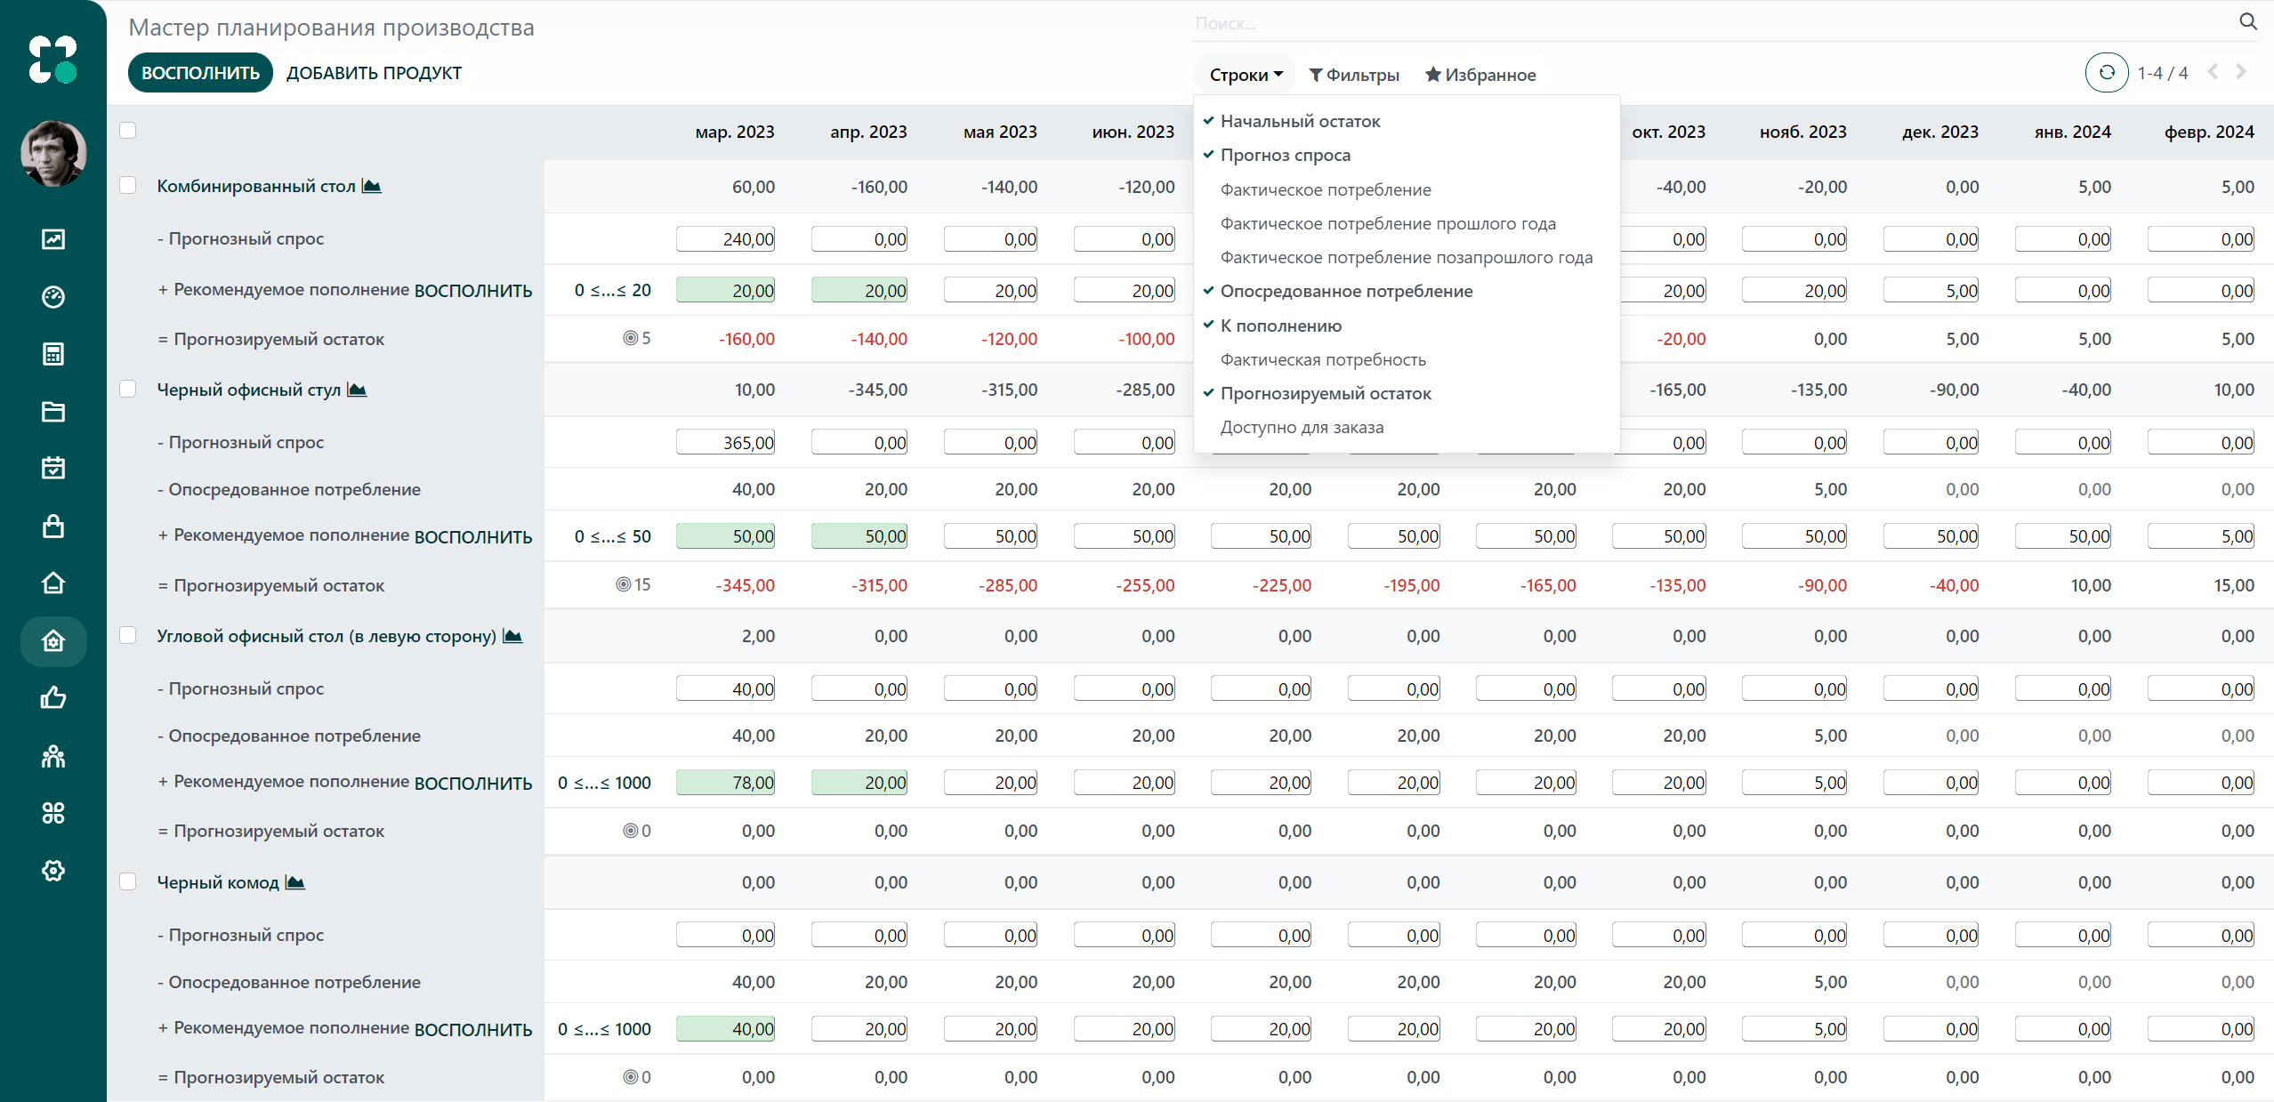The width and height of the screenshot is (2274, 1102).
Task: Click the 0 ≤…≤ 20 range limits
Action: (x=613, y=290)
